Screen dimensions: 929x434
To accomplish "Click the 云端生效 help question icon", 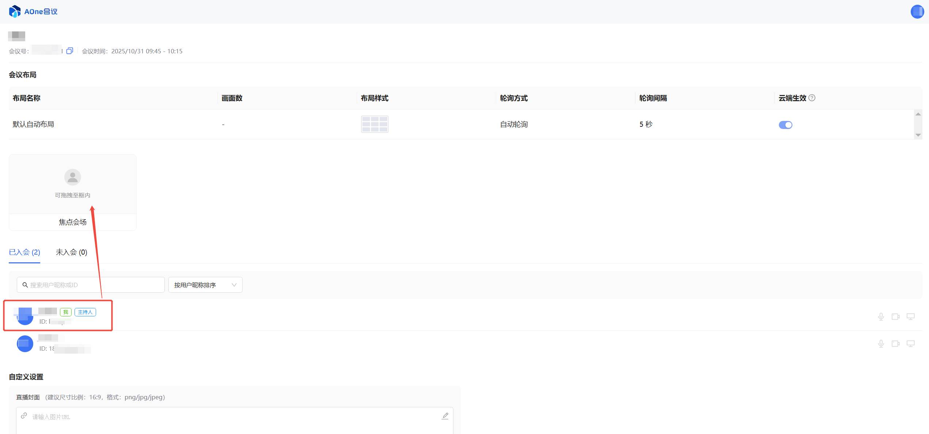I will coord(812,98).
